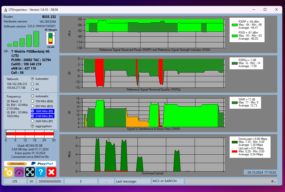This screenshot has width=285, height=192.
Task: Toggle the 2100 Mhz (B1) band option
Action: tap(42, 116)
